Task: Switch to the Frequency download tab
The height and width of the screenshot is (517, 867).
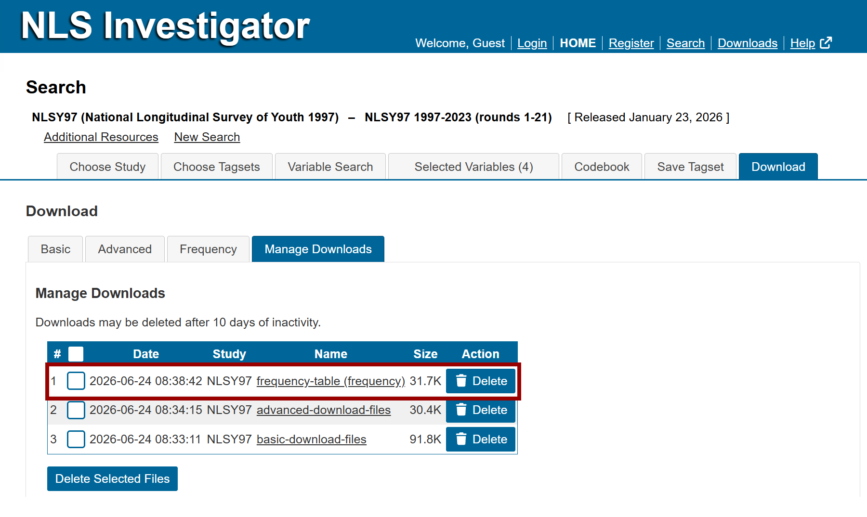Action: tap(208, 249)
